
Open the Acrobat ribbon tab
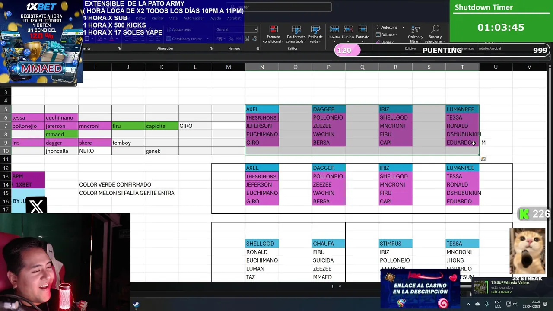(234, 18)
